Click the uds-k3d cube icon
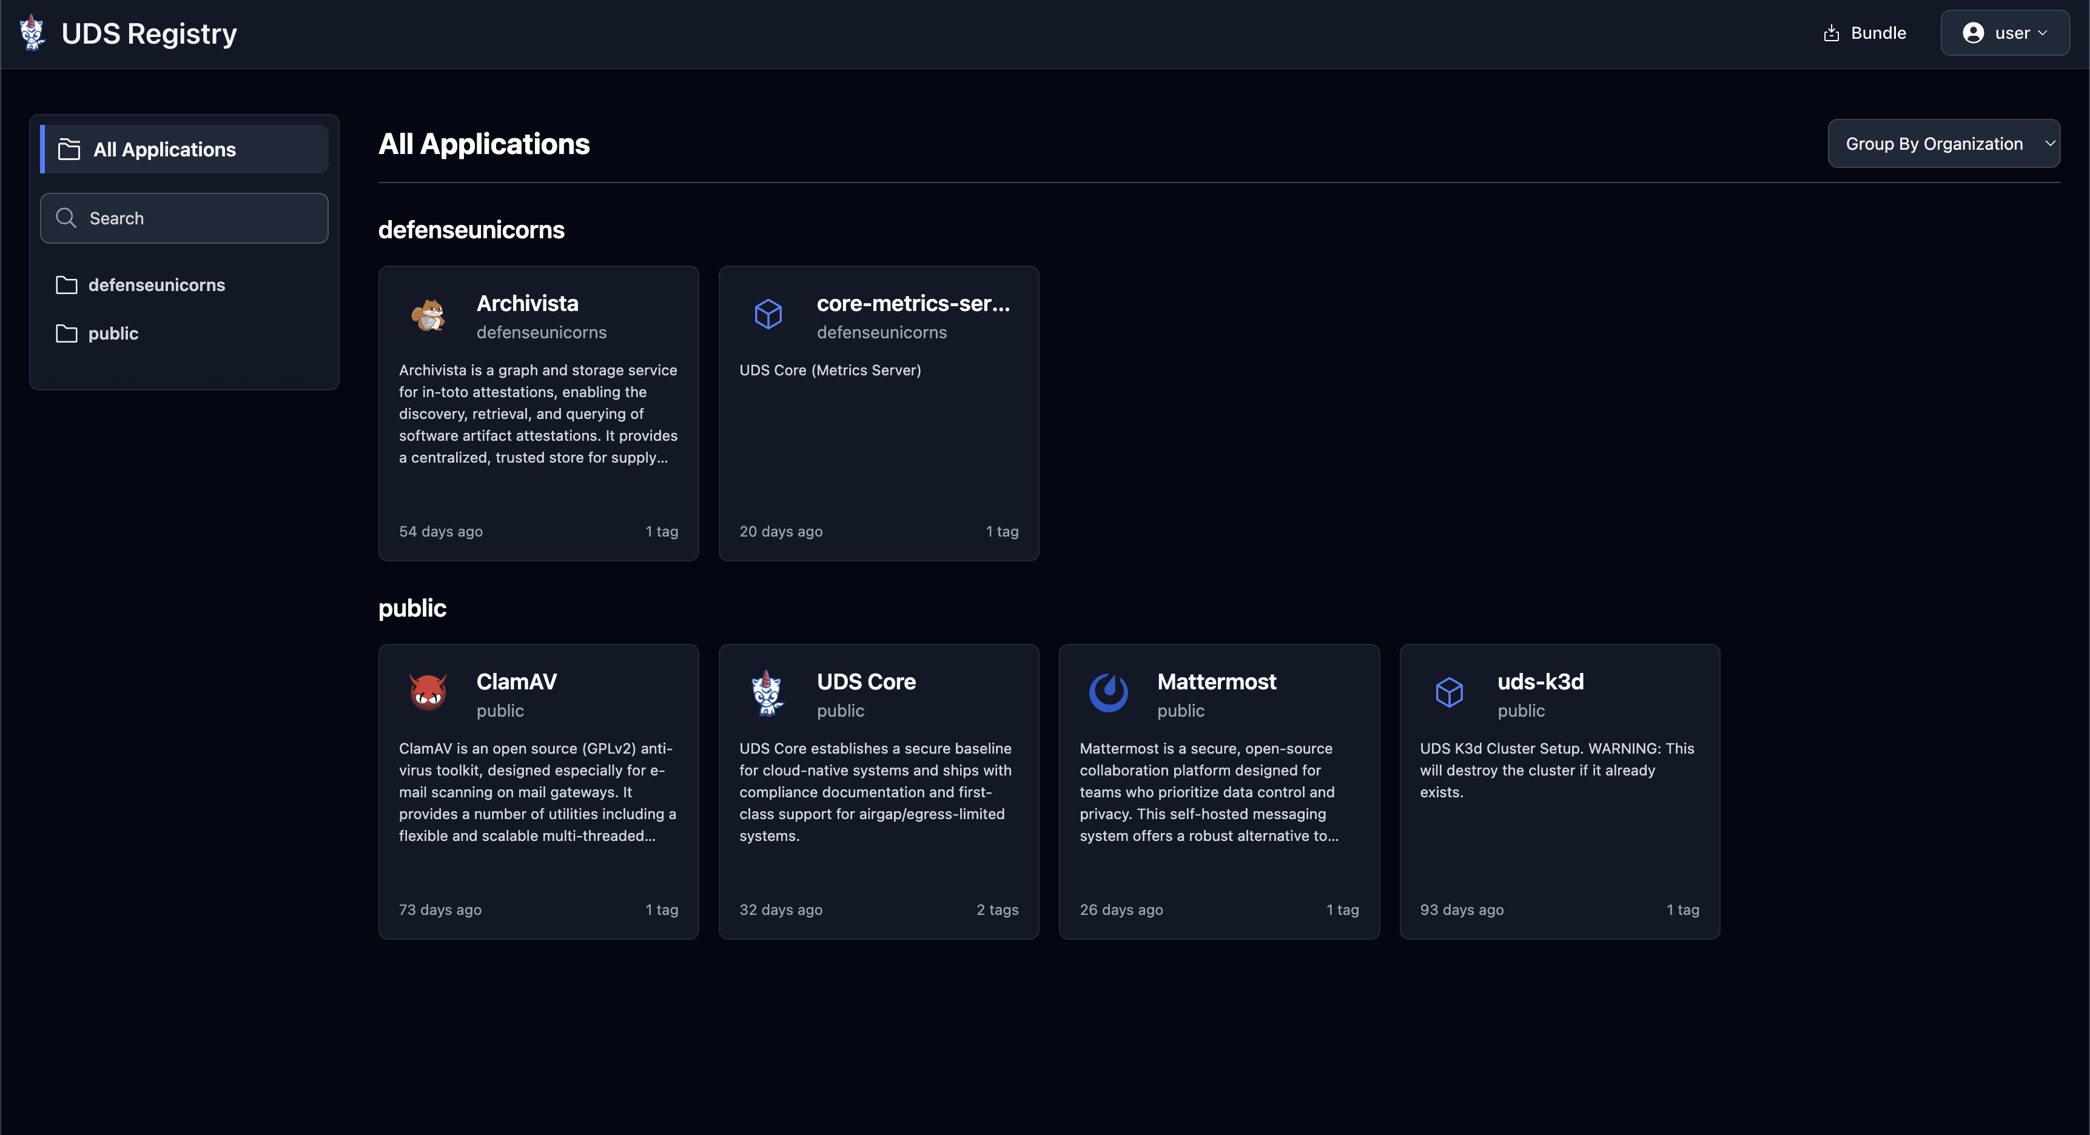Viewport: 2090px width, 1135px height. [1450, 693]
